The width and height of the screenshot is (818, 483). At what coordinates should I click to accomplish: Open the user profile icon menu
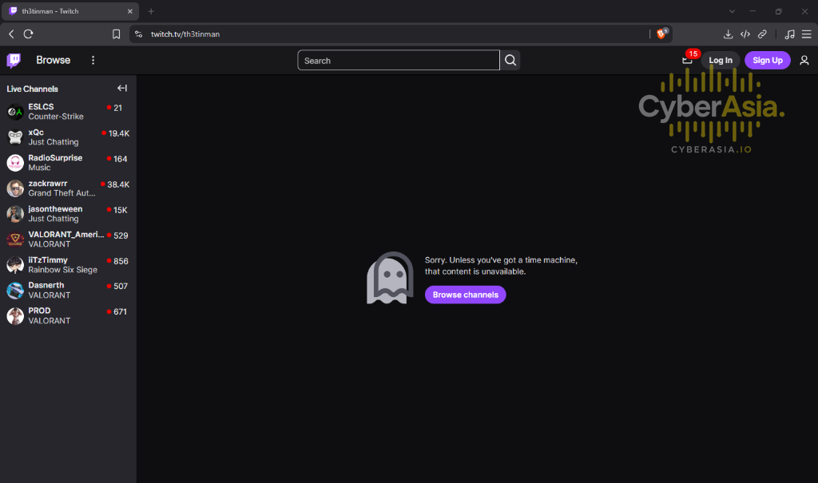point(804,61)
